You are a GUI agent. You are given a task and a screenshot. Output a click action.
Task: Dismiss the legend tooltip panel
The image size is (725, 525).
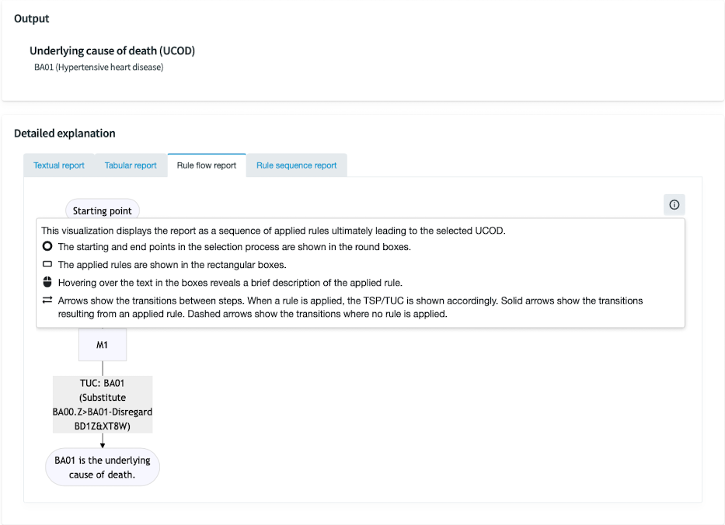(x=673, y=204)
